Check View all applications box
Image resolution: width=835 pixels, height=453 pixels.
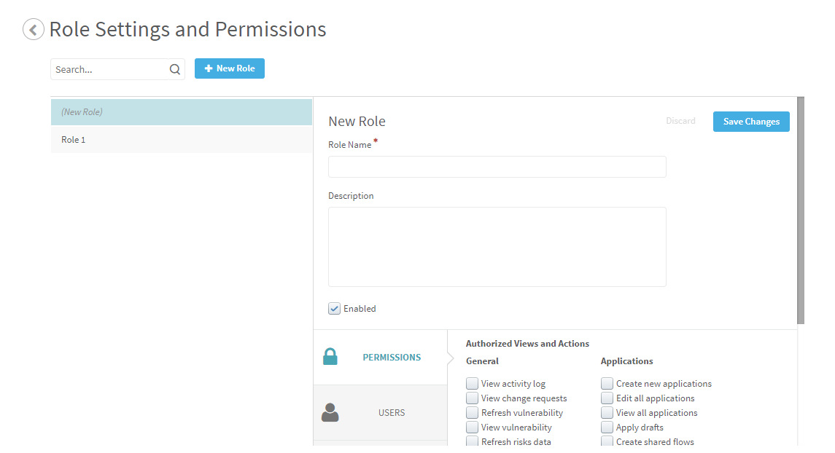coord(607,413)
